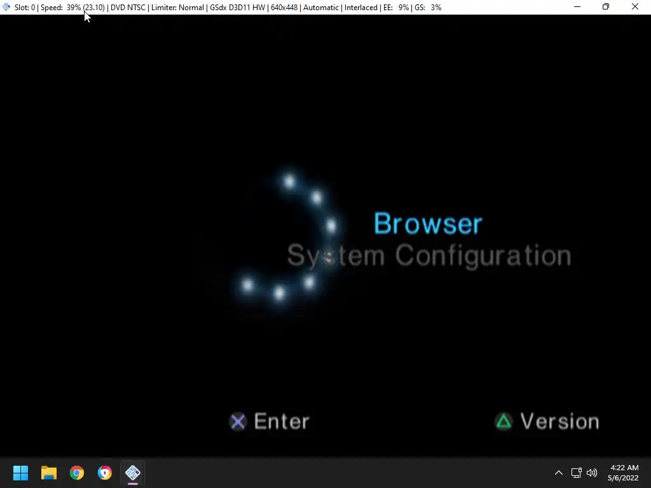Viewport: 651px width, 488px height.
Task: Click the 'Limiter: Normal' title text
Action: click(178, 8)
